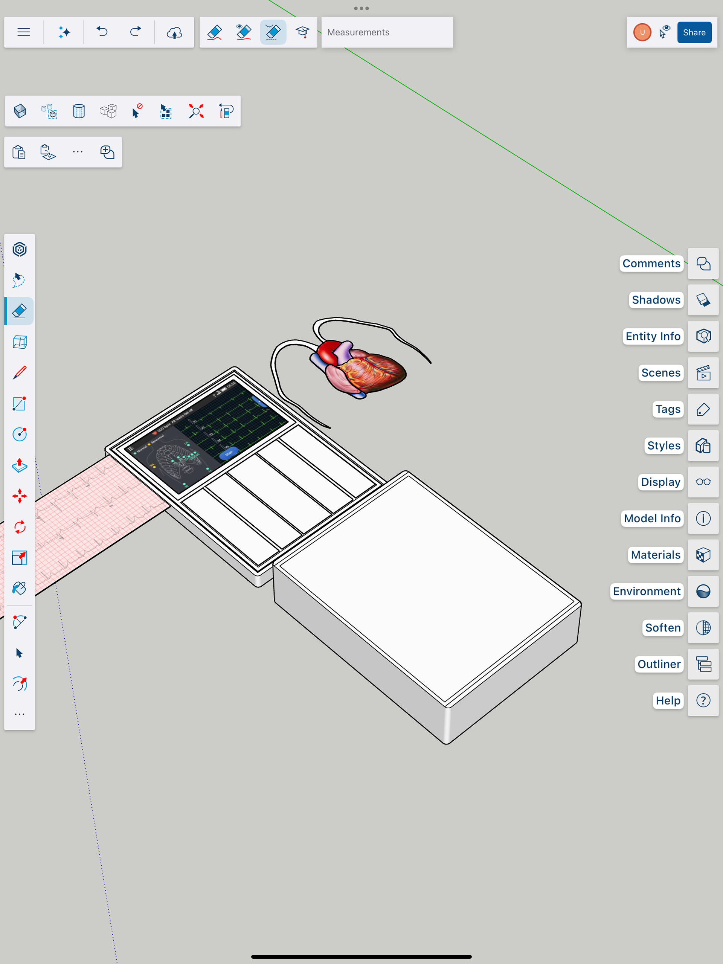
Task: Click the Measurements input field
Action: pos(387,32)
